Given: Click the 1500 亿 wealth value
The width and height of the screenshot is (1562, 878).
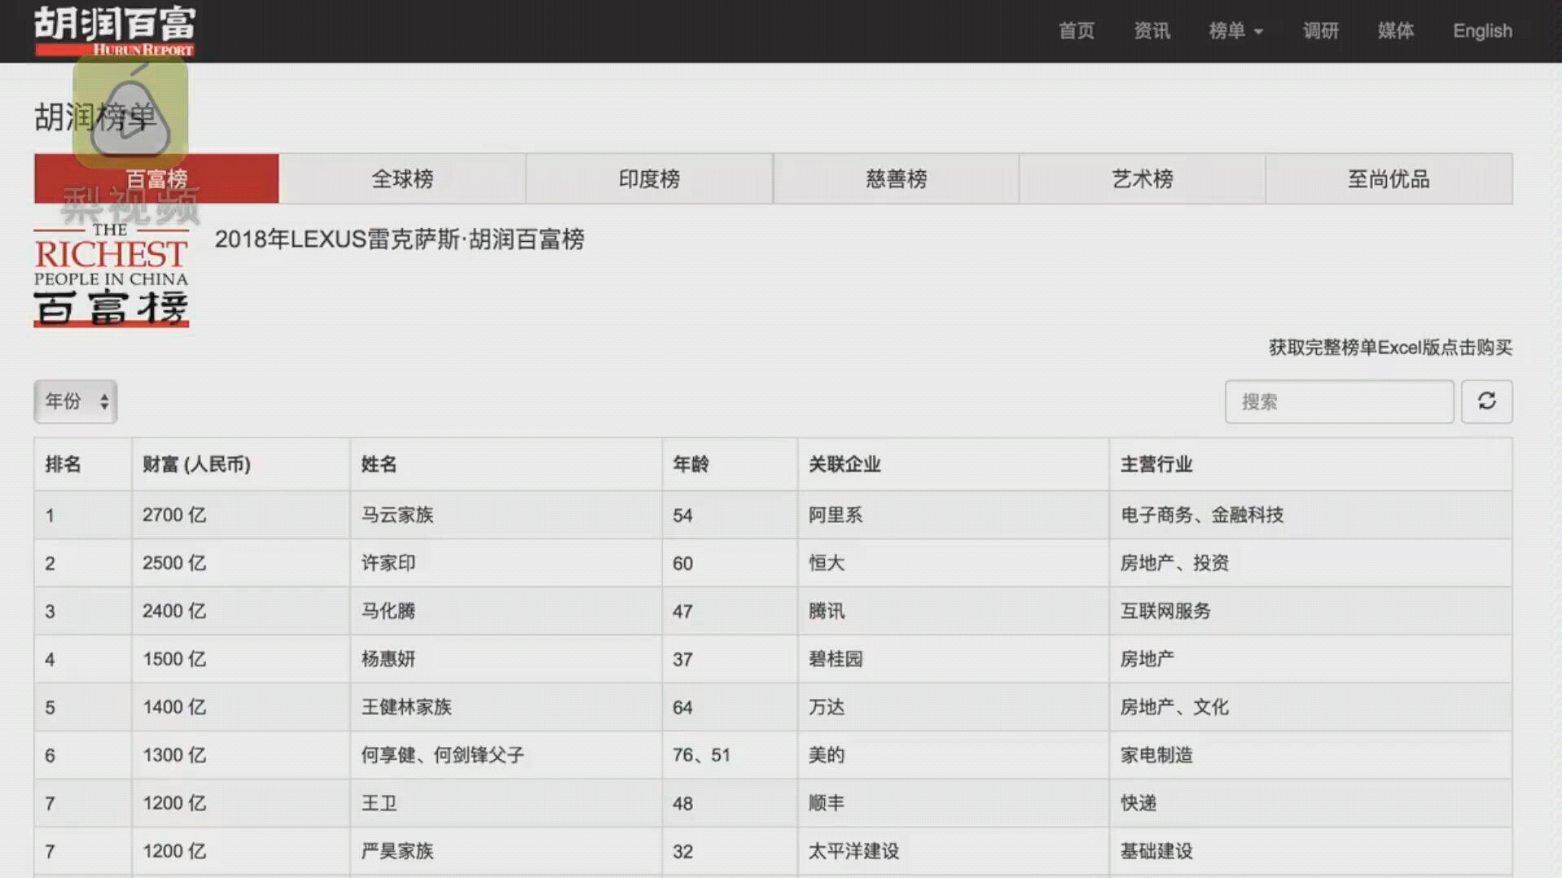Looking at the screenshot, I should [x=174, y=659].
